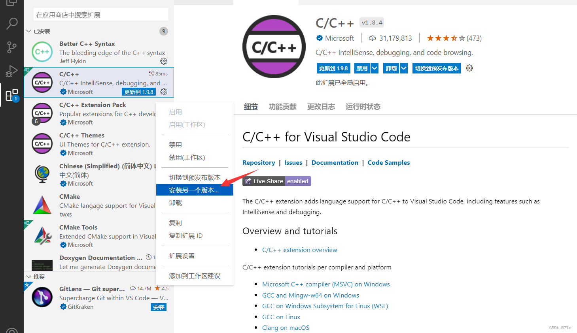This screenshot has height=333, width=577.
Task: Open the dropdown arrow next to 禁用 button
Action: coord(375,68)
